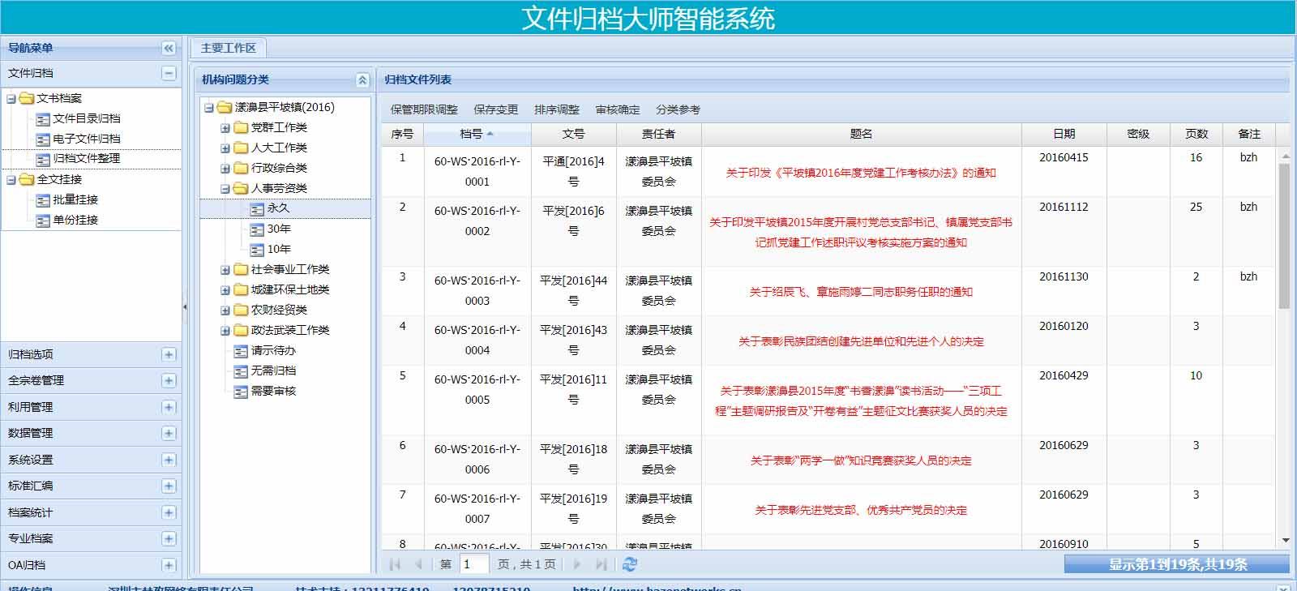Expand the 政法武装工作类 folder
This screenshot has width=1297, height=591.
click(225, 330)
